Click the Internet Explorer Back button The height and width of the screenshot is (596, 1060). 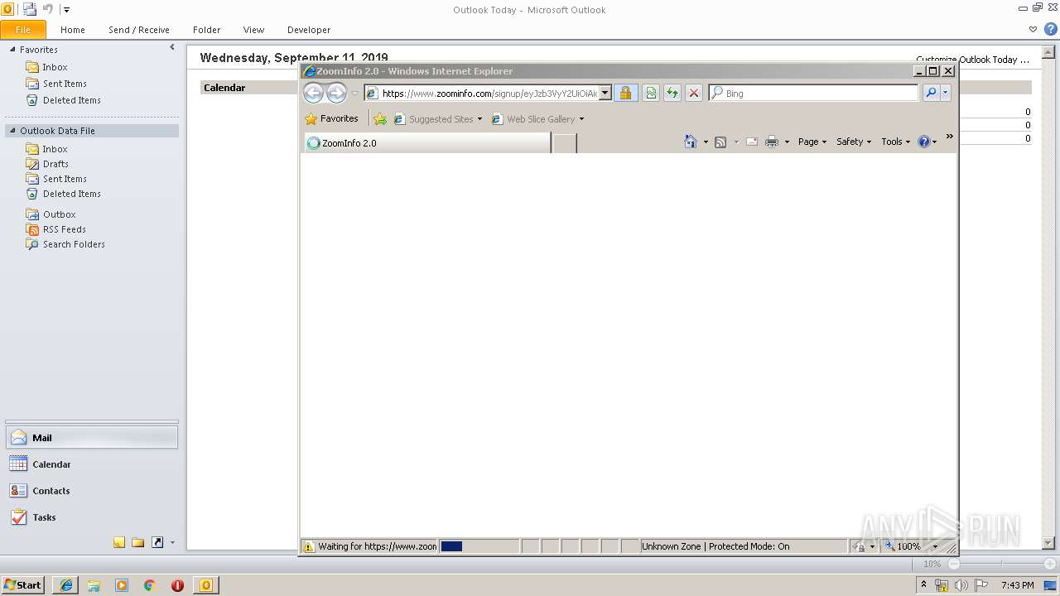pyautogui.click(x=313, y=93)
